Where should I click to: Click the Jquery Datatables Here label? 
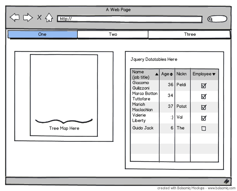point(154,59)
